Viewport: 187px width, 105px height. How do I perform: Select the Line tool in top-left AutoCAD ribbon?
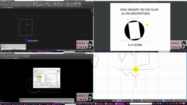(1, 3)
